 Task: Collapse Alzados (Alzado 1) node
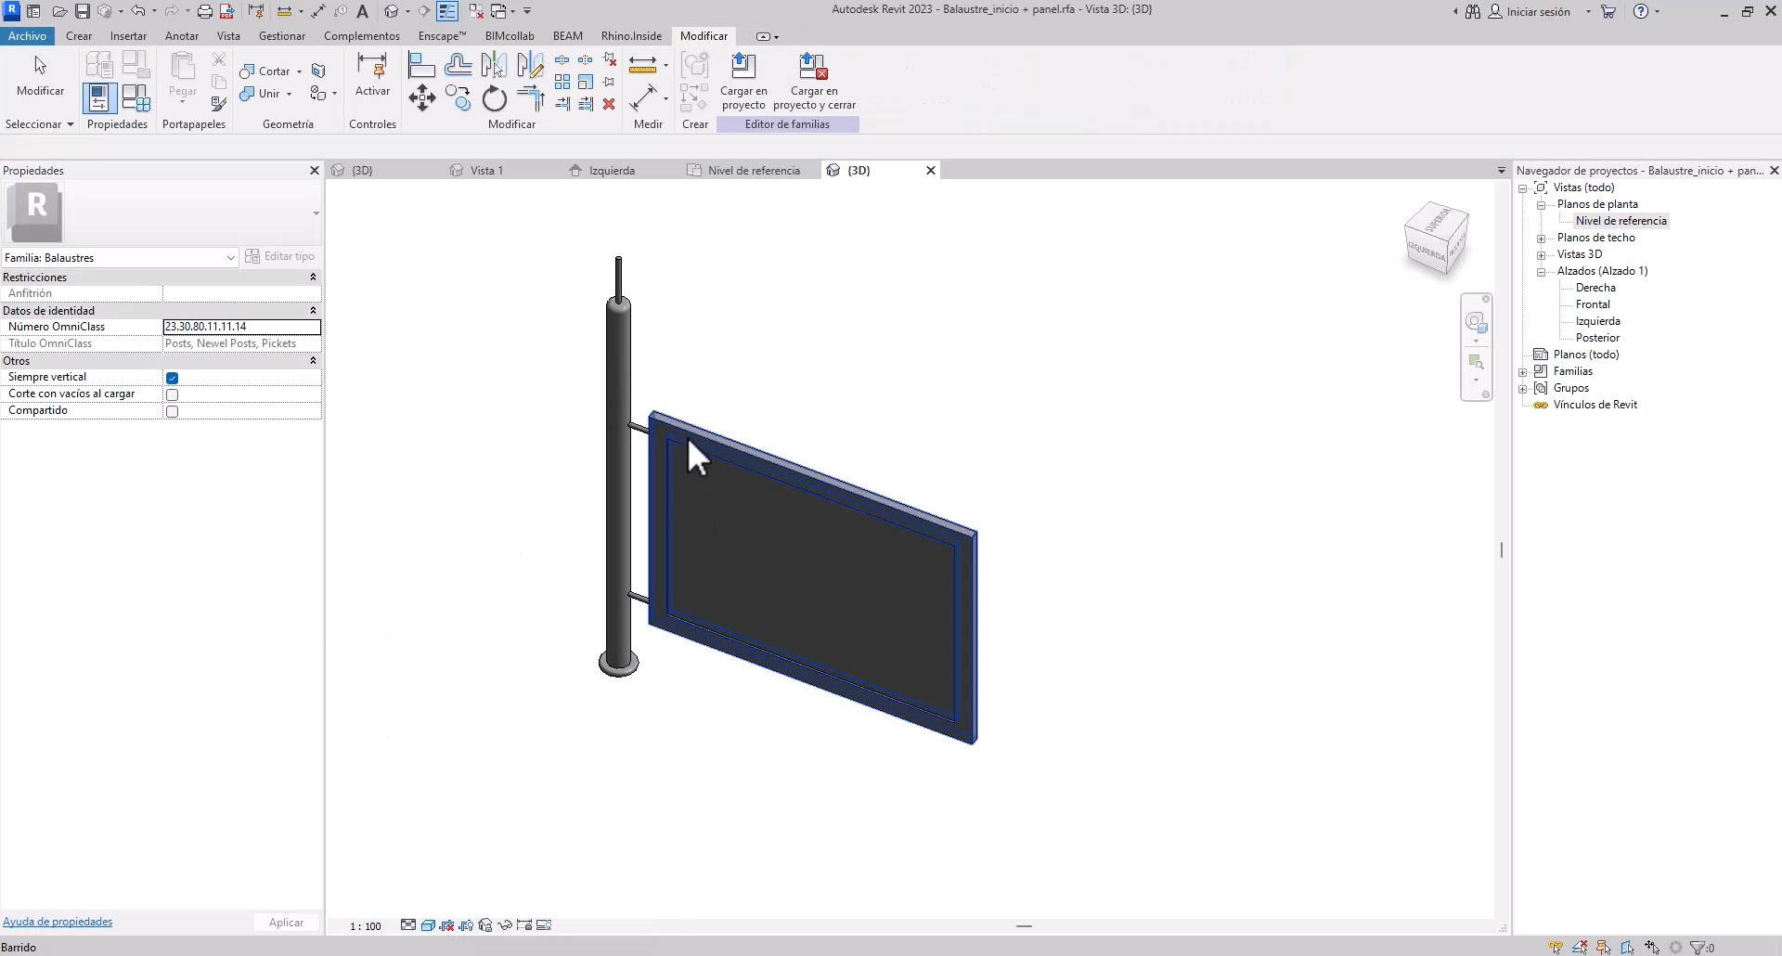click(x=1541, y=272)
